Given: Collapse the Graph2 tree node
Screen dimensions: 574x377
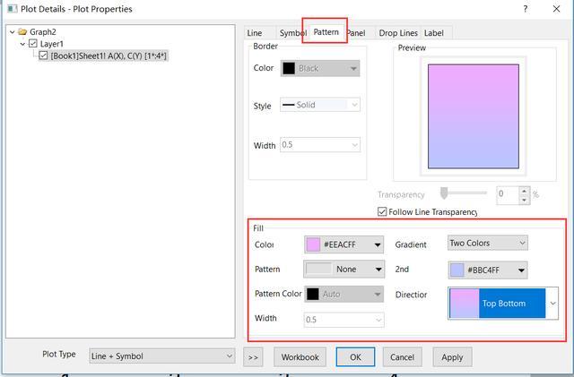Looking at the screenshot, I should click(x=12, y=32).
